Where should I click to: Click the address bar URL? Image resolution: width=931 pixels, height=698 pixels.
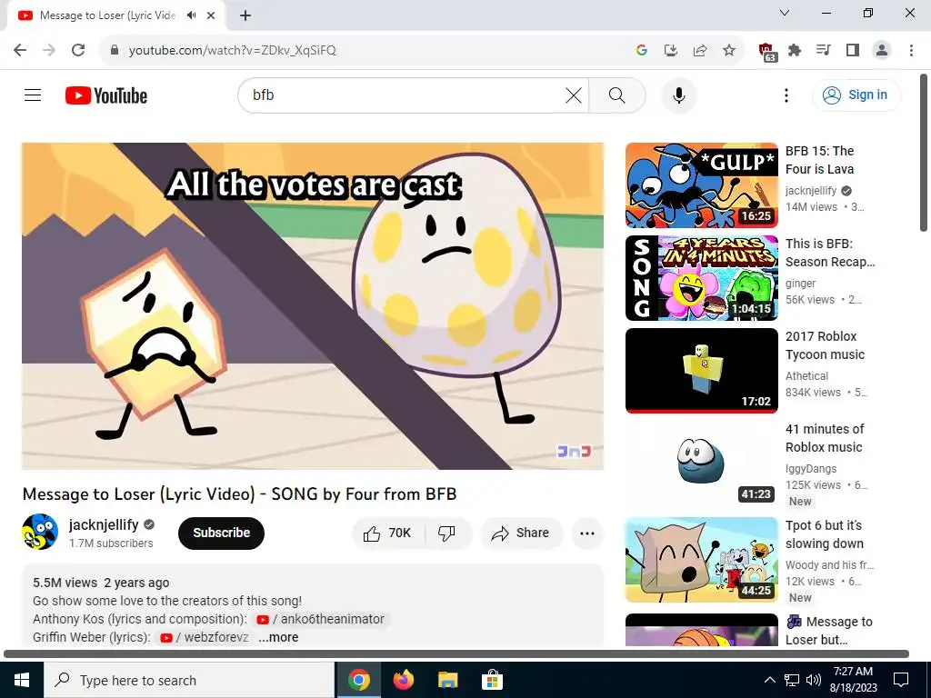click(232, 51)
